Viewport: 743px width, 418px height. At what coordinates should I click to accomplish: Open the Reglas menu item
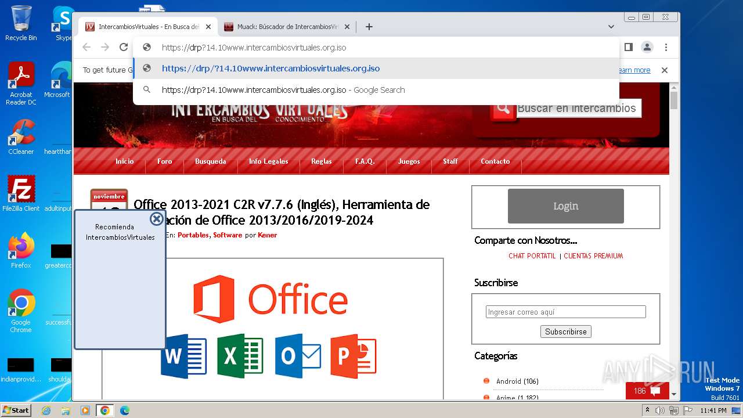pyautogui.click(x=322, y=161)
